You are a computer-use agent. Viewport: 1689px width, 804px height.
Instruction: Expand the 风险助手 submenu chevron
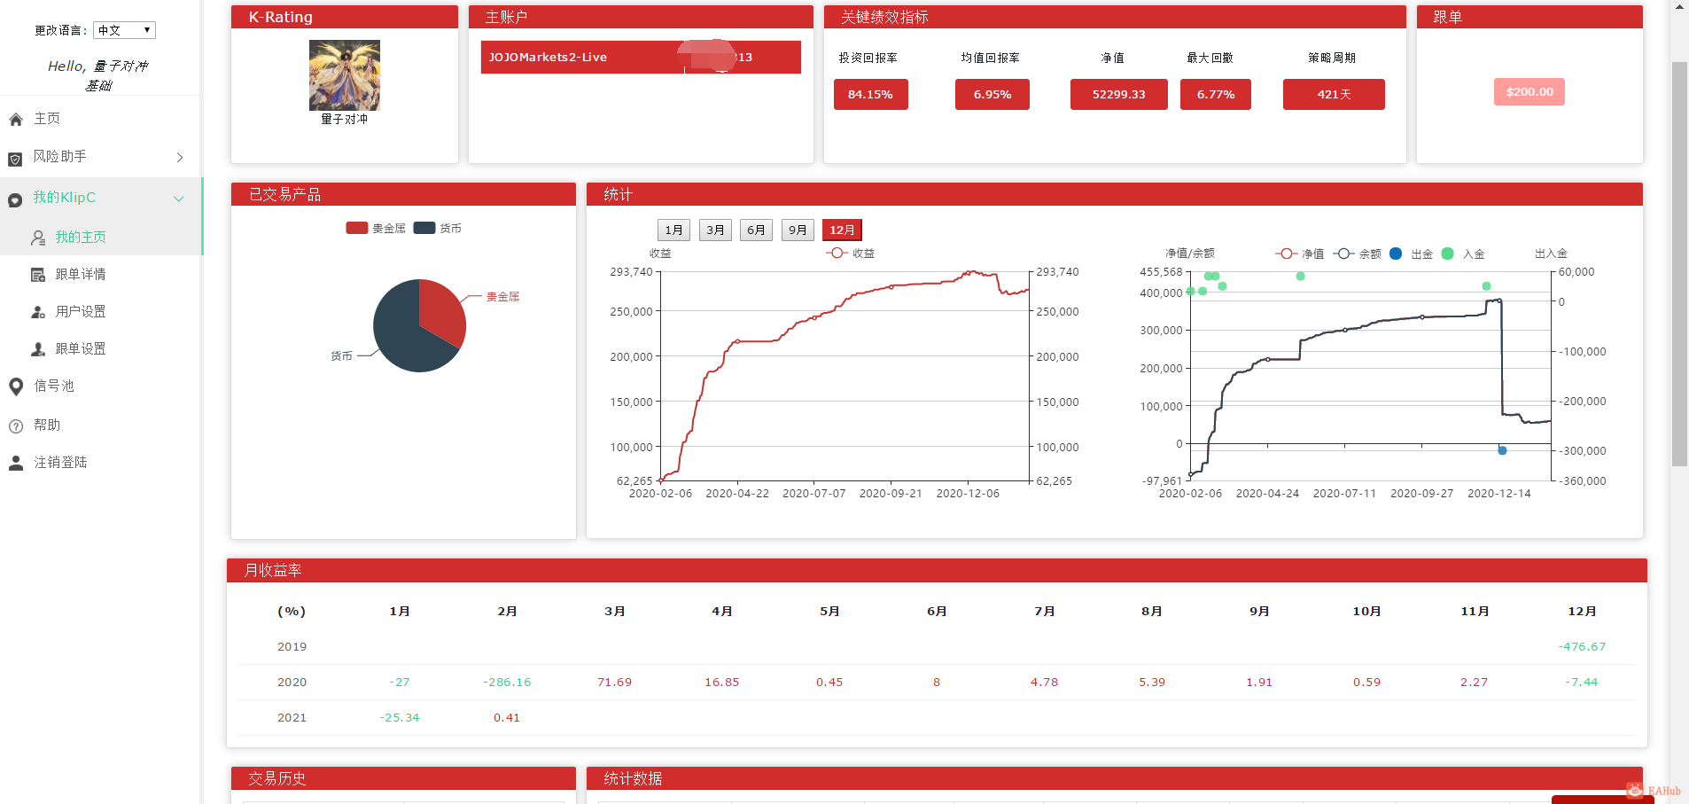tap(180, 157)
